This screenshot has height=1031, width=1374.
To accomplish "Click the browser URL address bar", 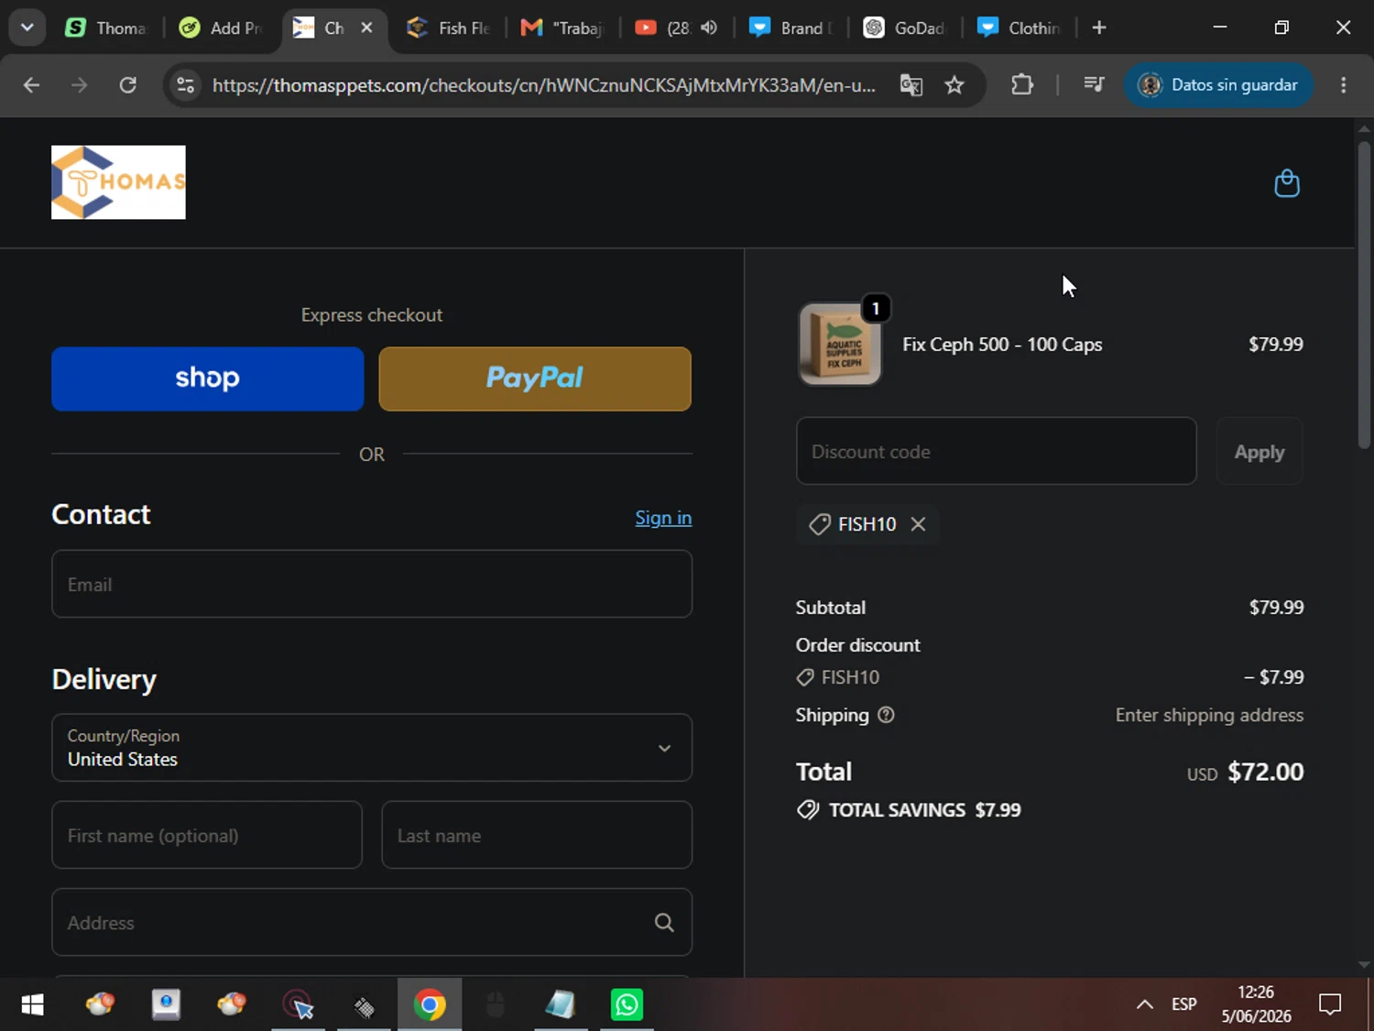I will click(x=543, y=85).
